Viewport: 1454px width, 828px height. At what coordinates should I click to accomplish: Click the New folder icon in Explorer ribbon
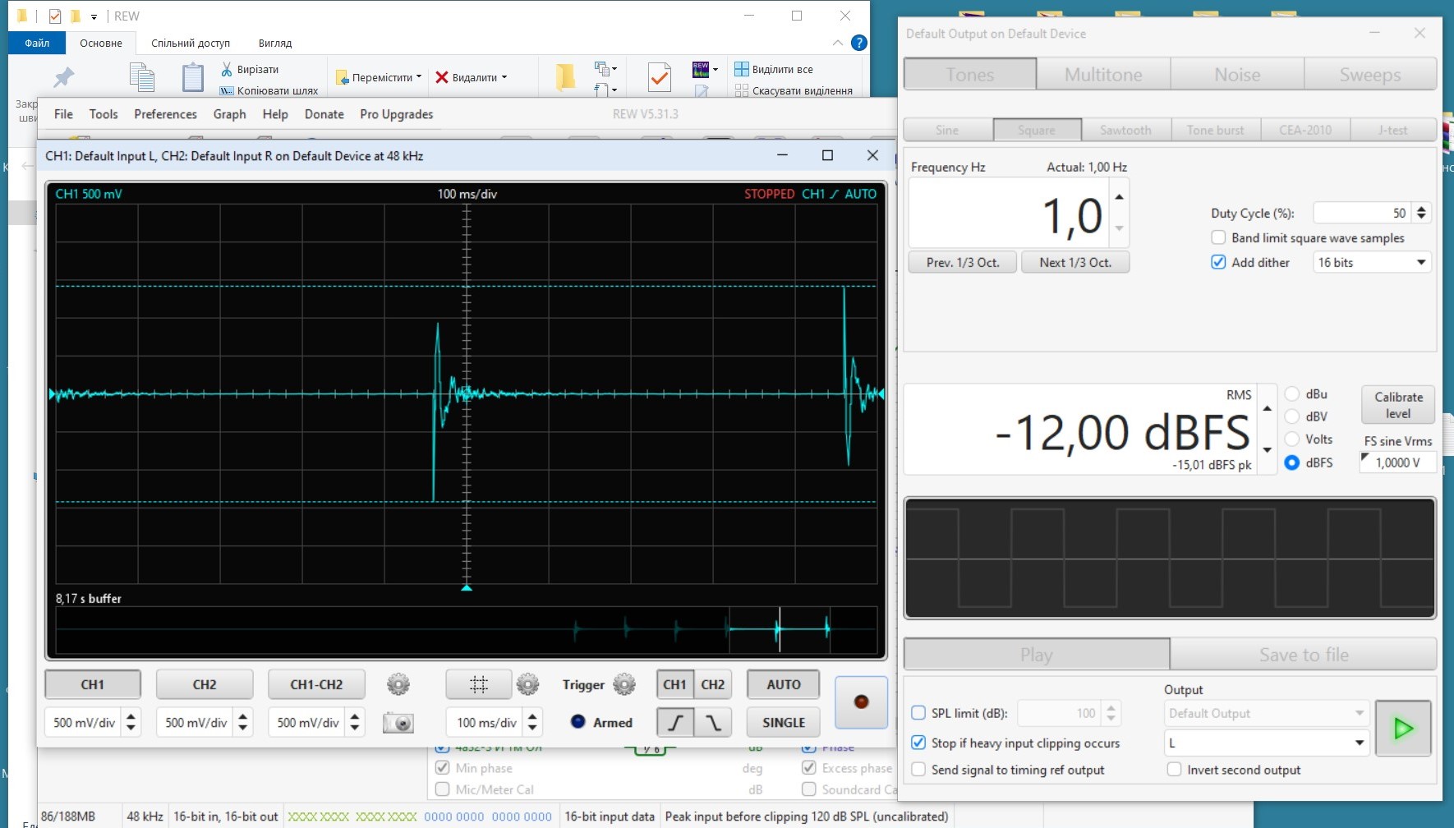click(x=565, y=76)
